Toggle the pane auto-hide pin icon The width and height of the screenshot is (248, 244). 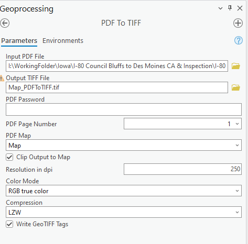230,8
